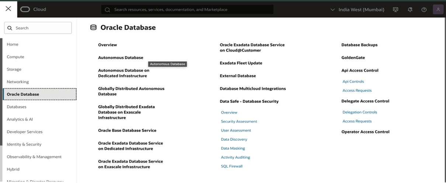
Task: Open Exadata Database Service on Dedicated Infrastructure
Action: tap(130, 146)
